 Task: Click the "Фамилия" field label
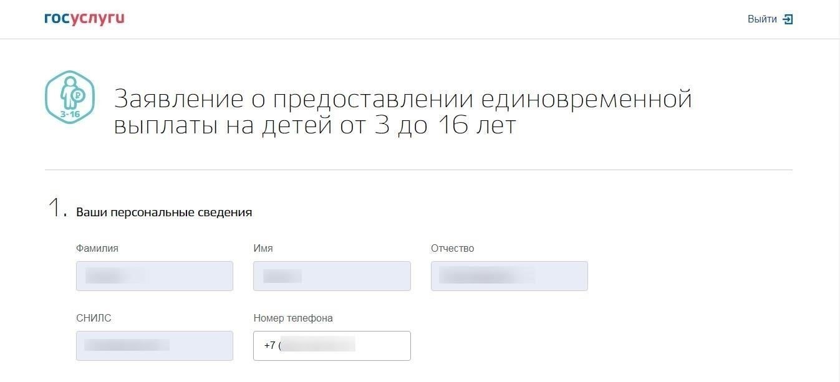[97, 249]
